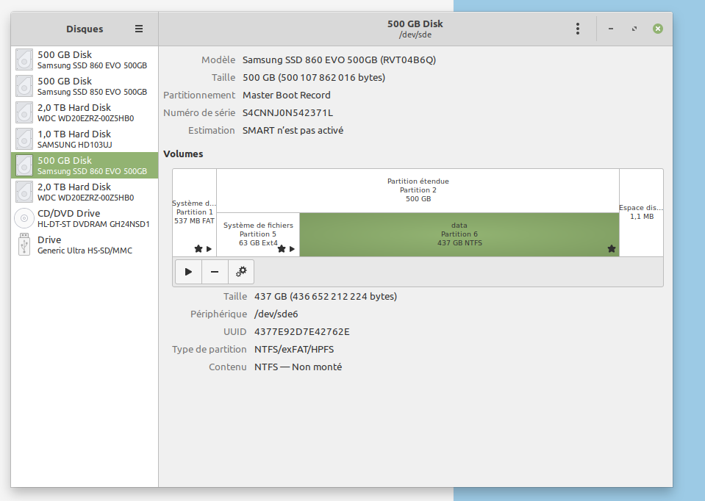Click the model text Samsung SSD 860 EVO 500GB (RVT04B6Q)
The image size is (705, 501).
click(x=339, y=60)
